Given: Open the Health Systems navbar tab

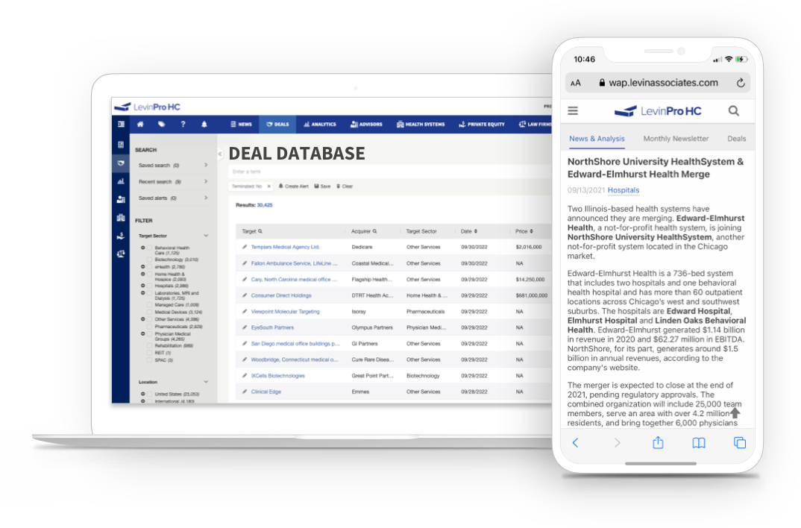Looking at the screenshot, I should [421, 124].
